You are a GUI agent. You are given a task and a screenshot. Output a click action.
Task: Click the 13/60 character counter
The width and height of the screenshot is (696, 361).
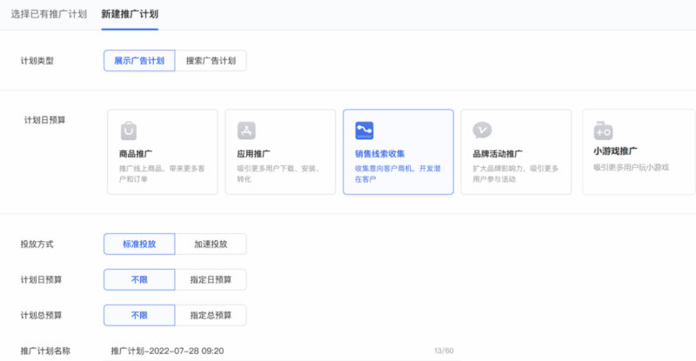(x=444, y=351)
